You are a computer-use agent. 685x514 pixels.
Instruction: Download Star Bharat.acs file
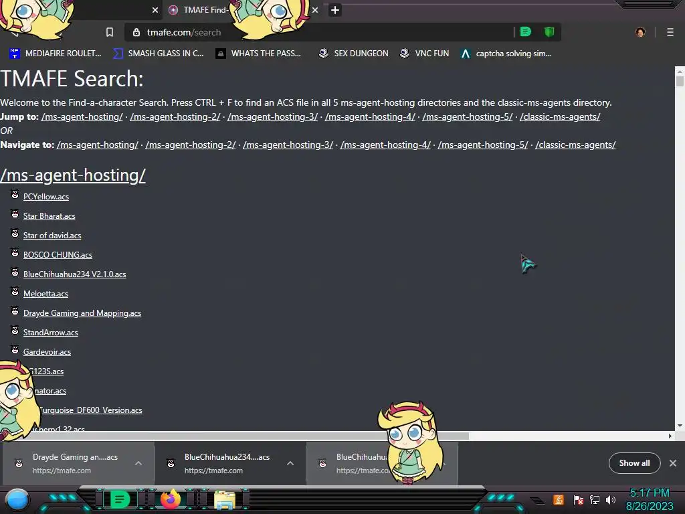point(49,216)
